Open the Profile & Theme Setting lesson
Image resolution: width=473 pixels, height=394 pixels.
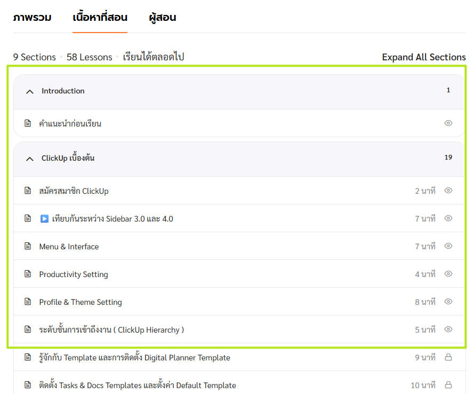point(81,302)
